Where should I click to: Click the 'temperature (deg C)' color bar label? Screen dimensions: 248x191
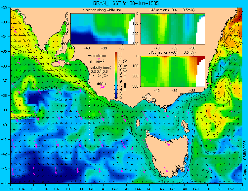(x=125, y=75)
